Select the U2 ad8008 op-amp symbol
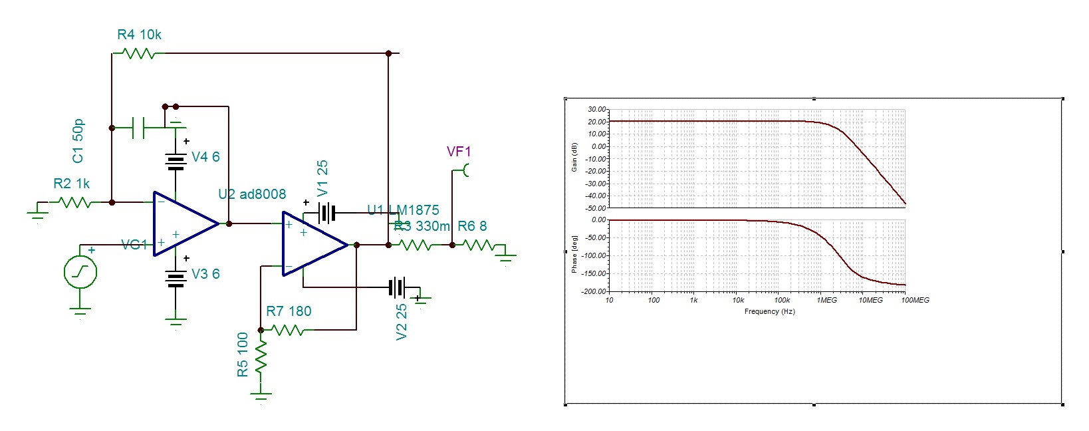This screenshot has width=1089, height=431. 186,223
